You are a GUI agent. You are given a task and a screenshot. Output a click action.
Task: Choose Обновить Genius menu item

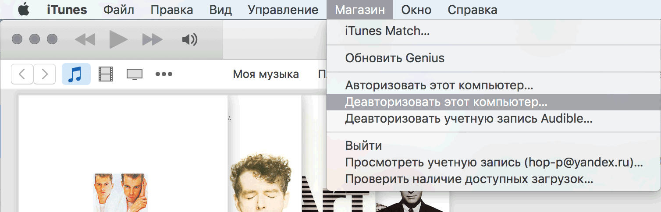(494, 58)
